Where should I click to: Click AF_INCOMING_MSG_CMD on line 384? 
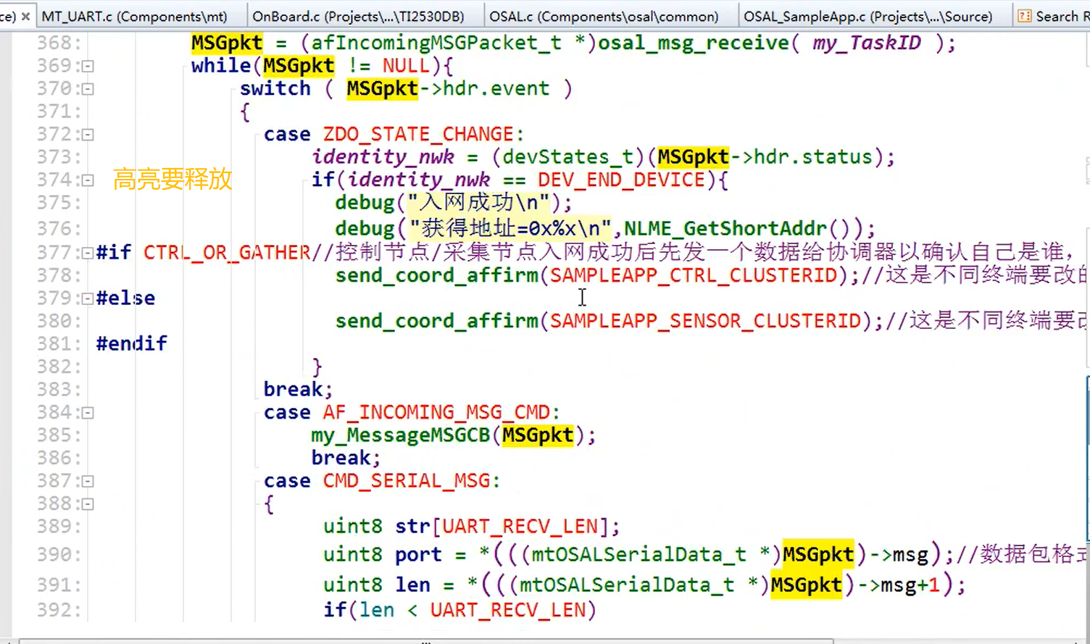click(x=436, y=413)
